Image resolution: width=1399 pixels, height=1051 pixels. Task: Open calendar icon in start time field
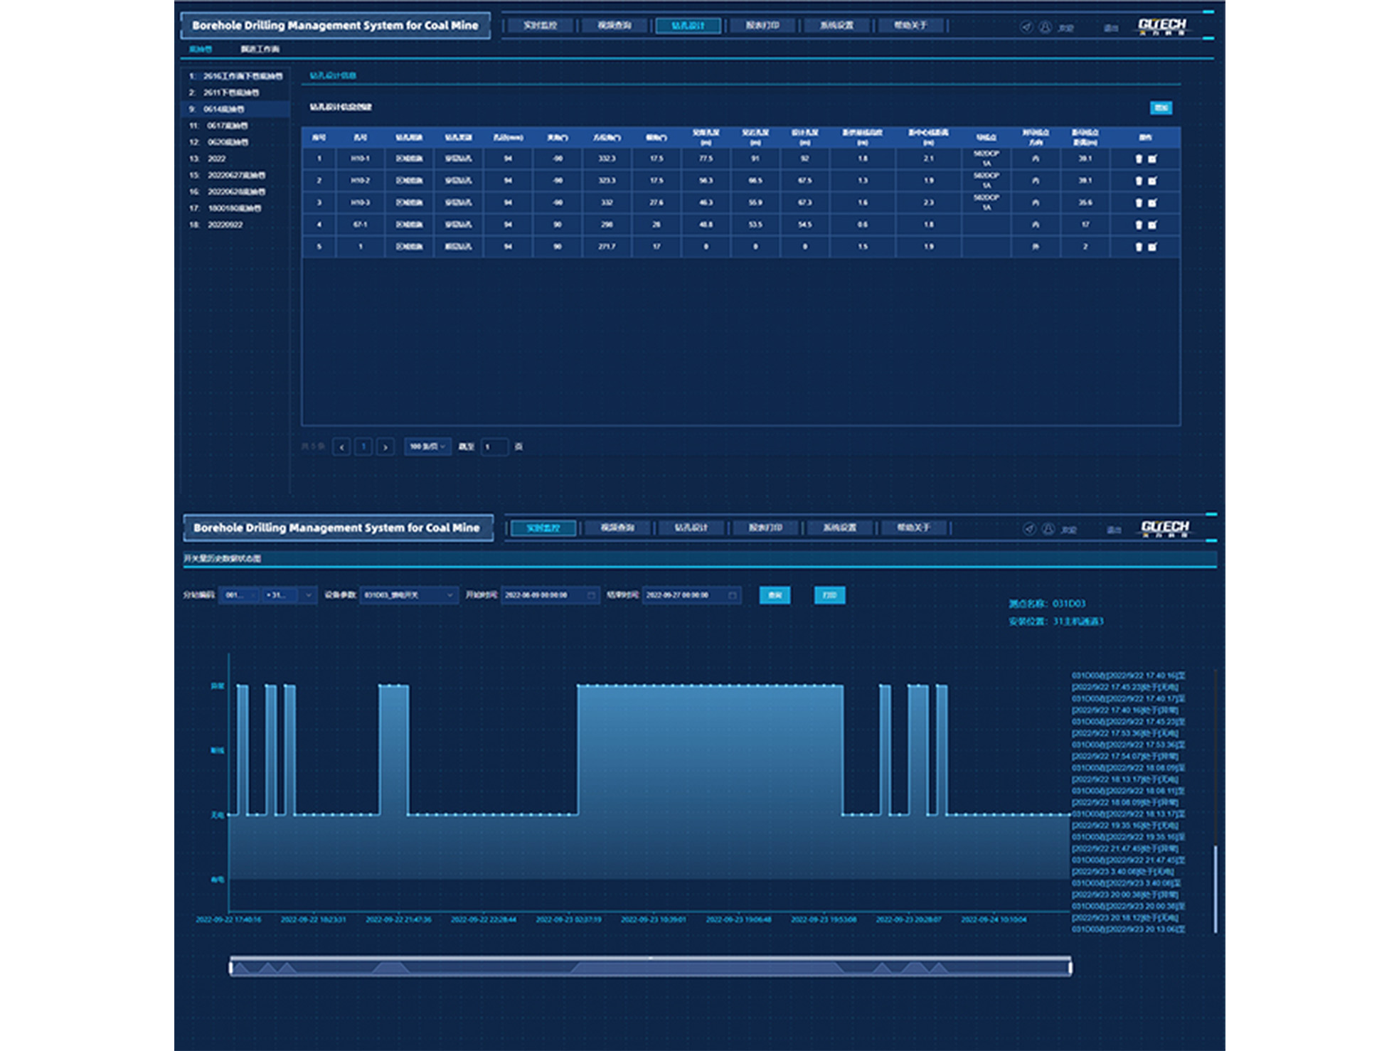[x=591, y=595]
